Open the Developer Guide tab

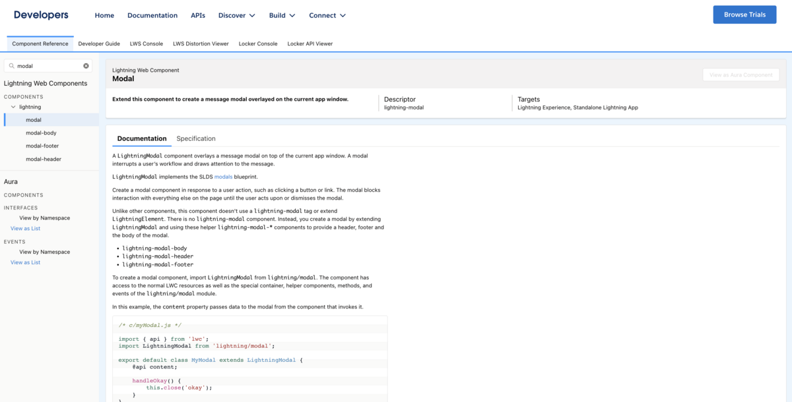pos(99,43)
